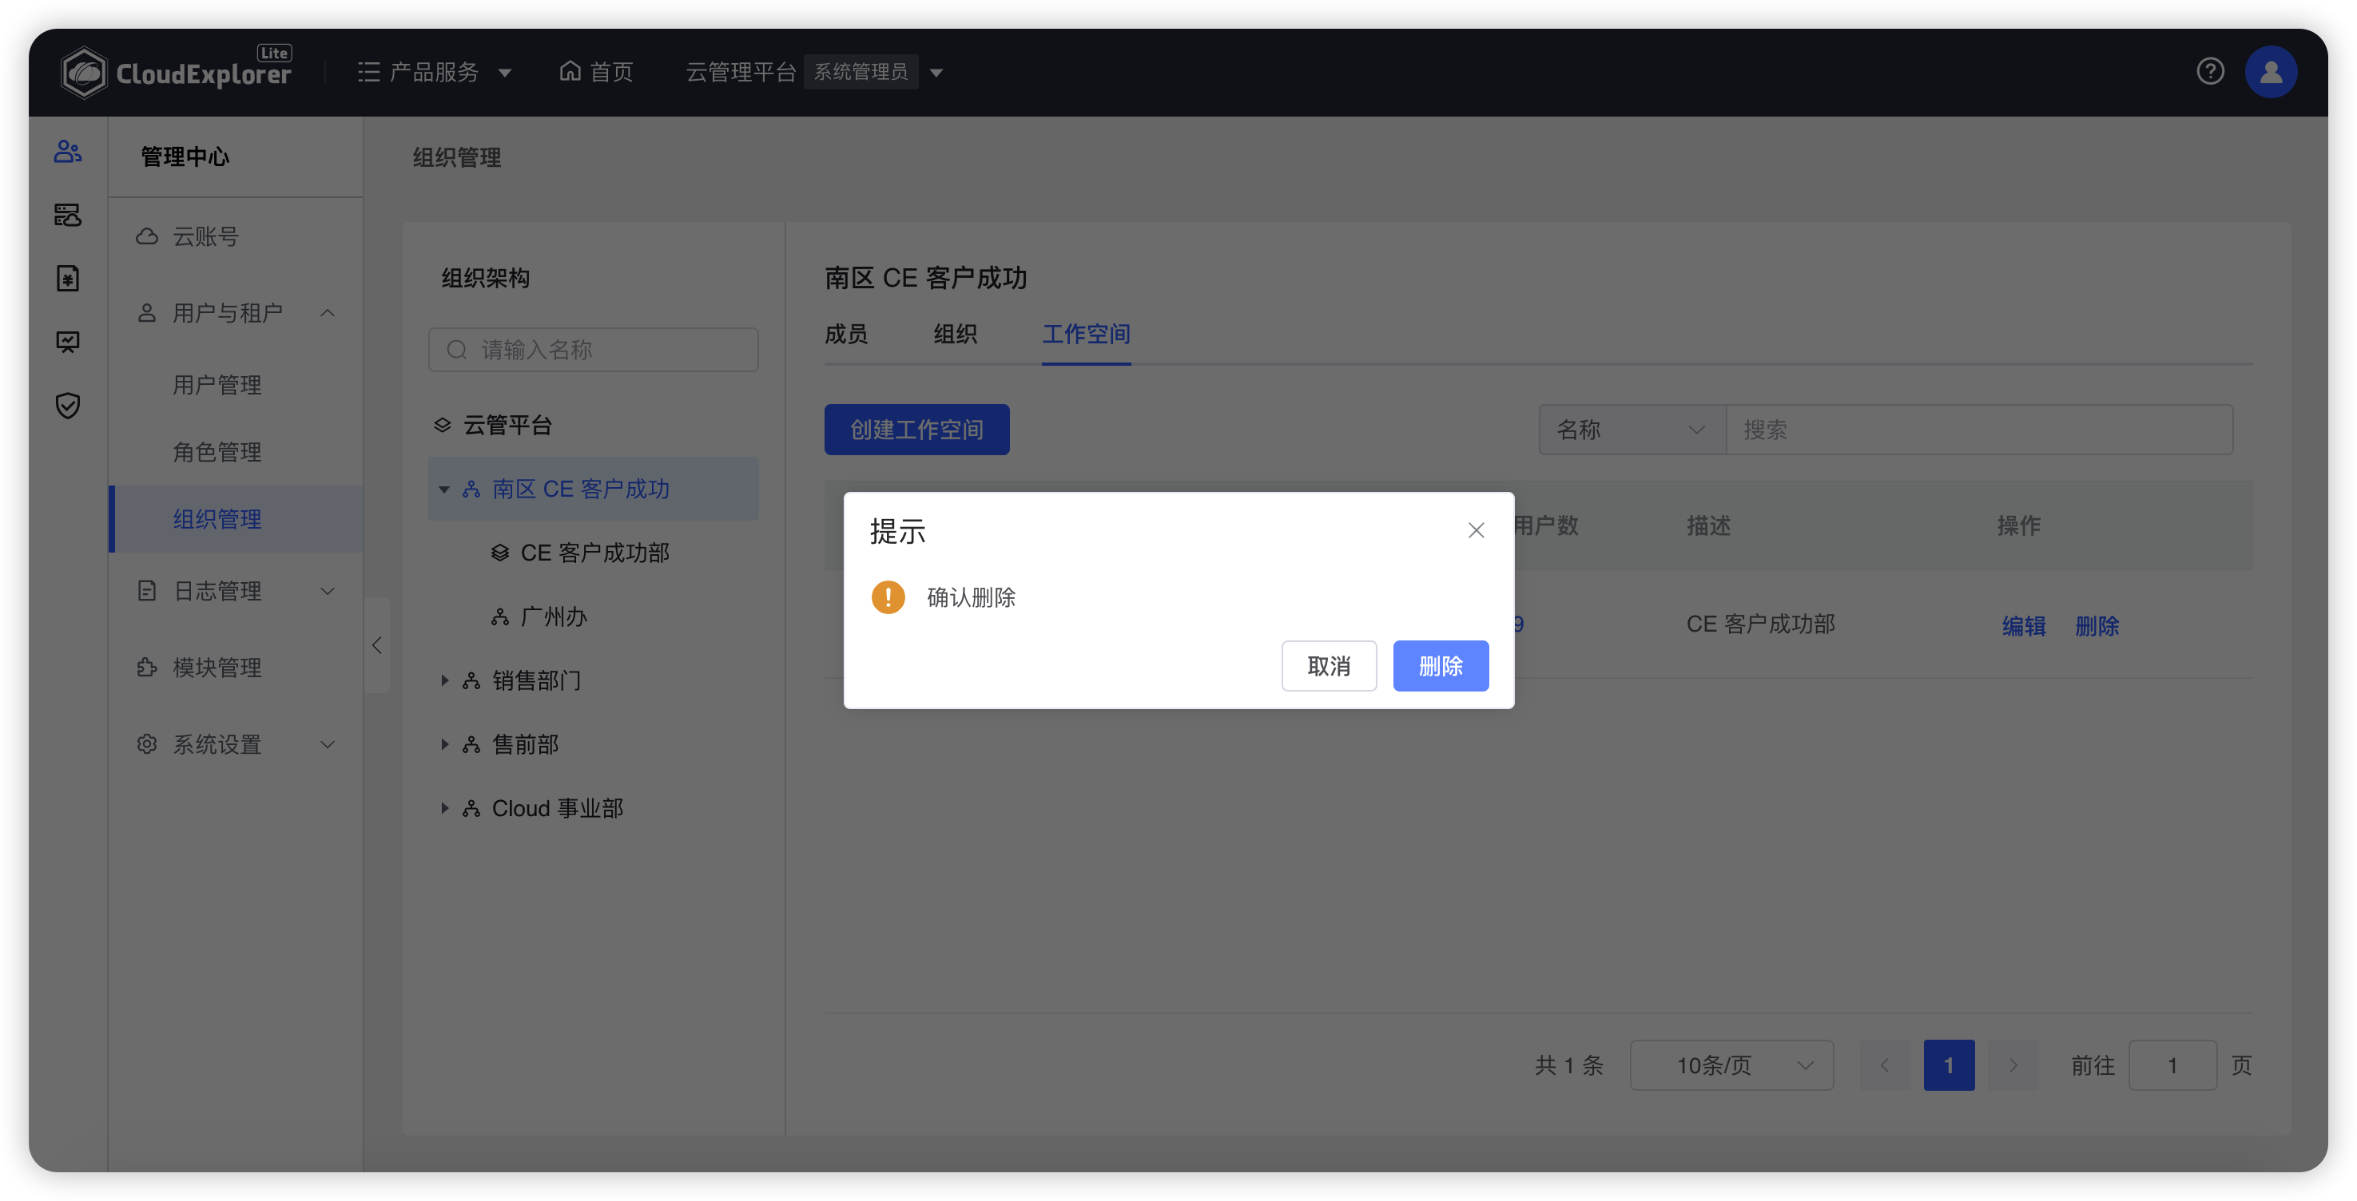The height and width of the screenshot is (1201, 2357).
Task: Select the management center users icon in rail
Action: [68, 151]
